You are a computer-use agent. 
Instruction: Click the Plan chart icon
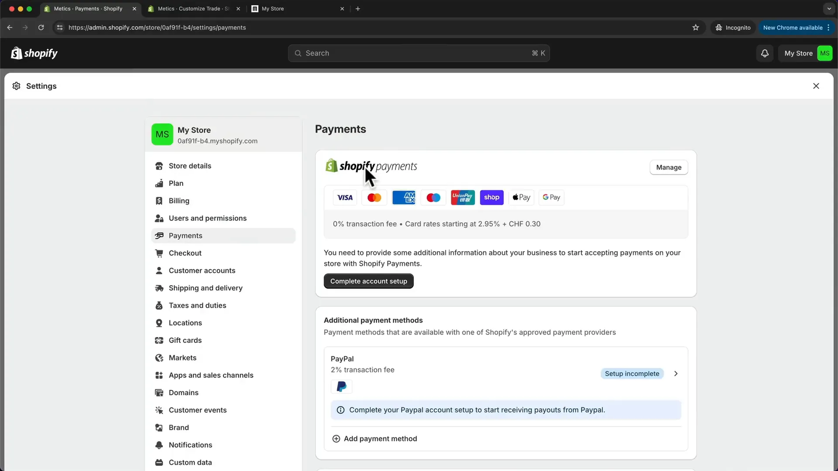point(159,183)
